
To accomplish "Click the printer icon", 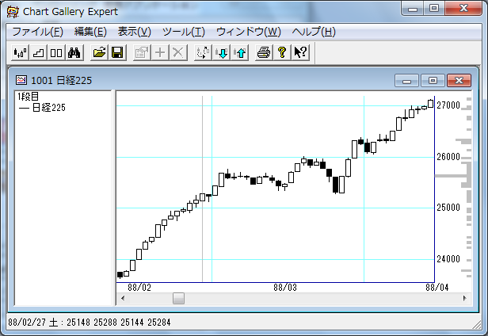I will 264,52.
